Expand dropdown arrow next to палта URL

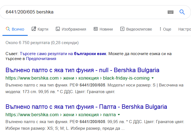pyautogui.click(x=119, y=115)
